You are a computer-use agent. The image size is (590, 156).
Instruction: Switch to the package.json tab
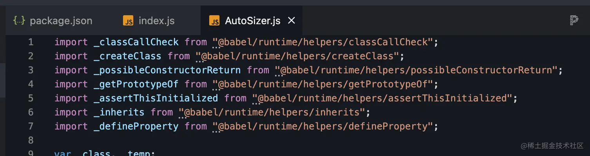[x=61, y=21]
